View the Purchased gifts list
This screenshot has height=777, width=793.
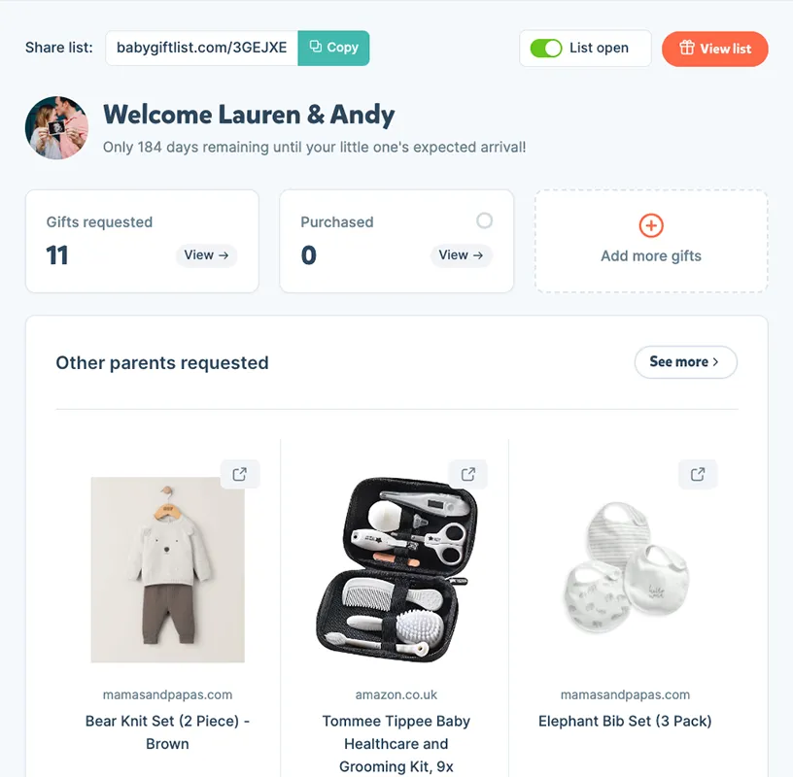461,255
